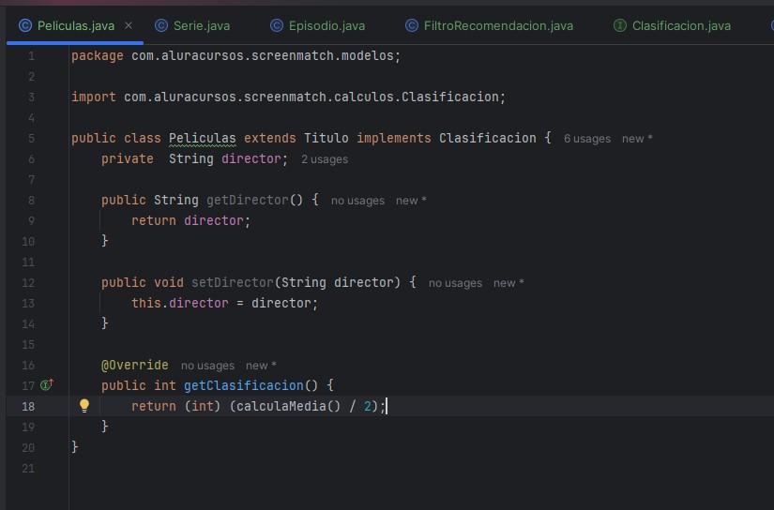Click the calculaMedia() call
The height and width of the screenshot is (510, 774).
[288, 407]
